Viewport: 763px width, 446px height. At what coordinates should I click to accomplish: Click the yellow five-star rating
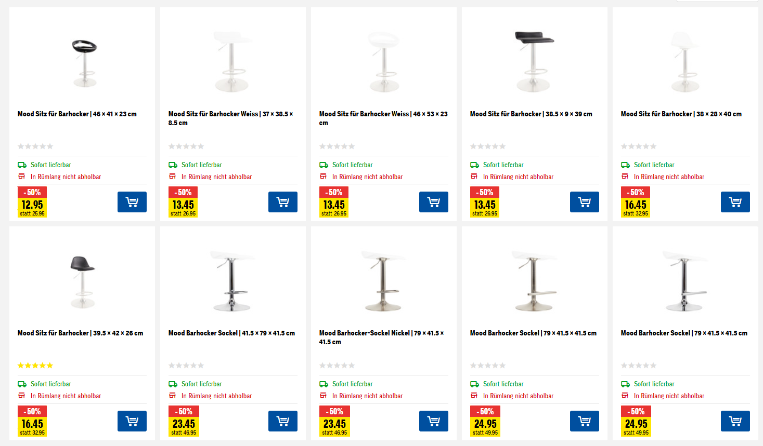pos(35,366)
